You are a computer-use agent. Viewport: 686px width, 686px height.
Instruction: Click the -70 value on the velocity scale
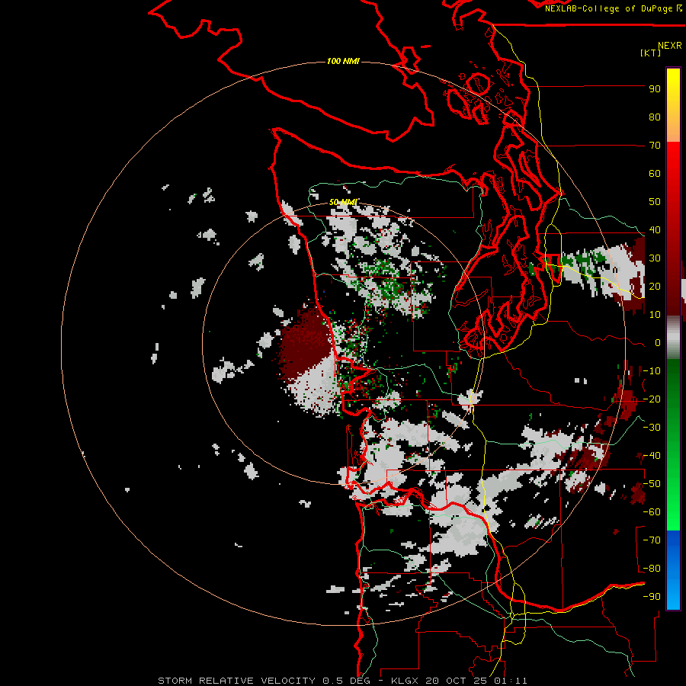click(652, 540)
